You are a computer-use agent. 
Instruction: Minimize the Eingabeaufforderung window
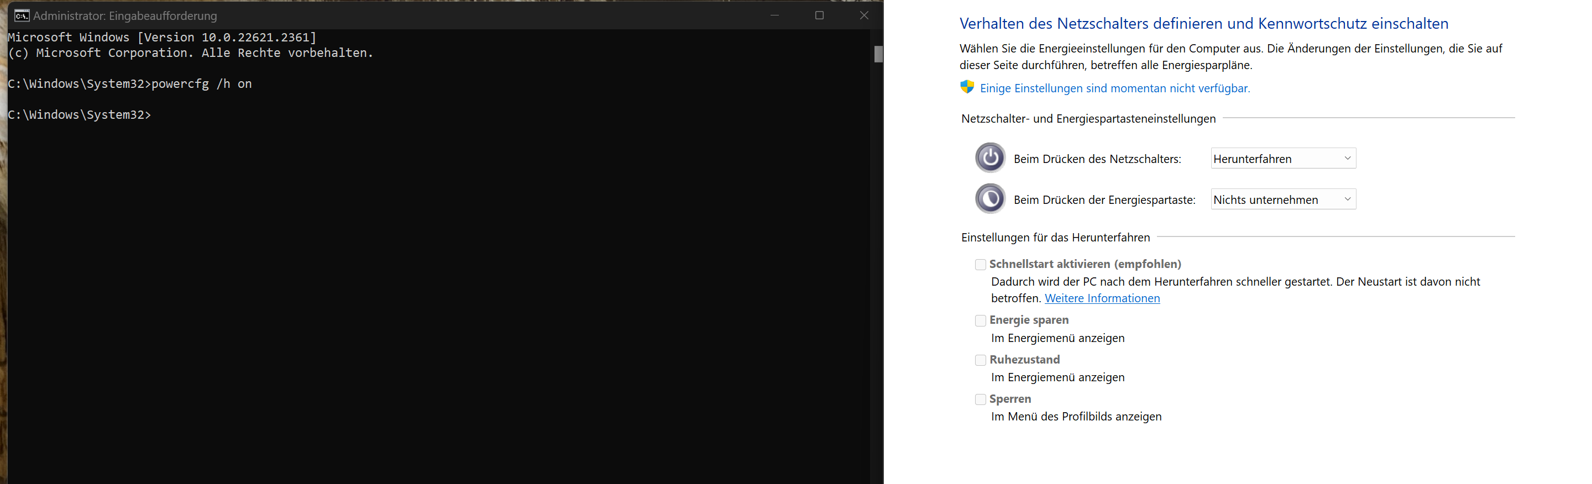pos(774,15)
